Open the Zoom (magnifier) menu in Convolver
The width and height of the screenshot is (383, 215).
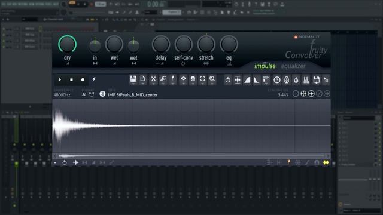212,79
